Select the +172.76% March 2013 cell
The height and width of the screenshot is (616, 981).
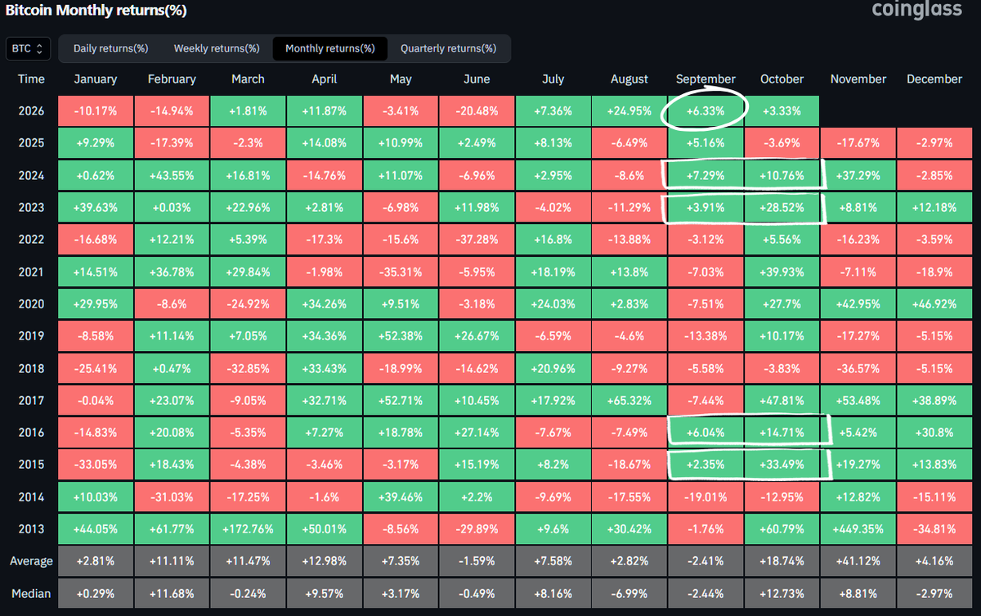click(x=248, y=529)
